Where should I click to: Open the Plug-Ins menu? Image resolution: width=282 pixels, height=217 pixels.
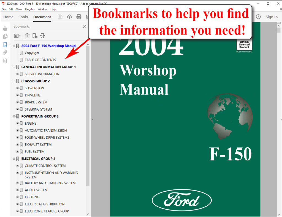click(x=30, y=9)
